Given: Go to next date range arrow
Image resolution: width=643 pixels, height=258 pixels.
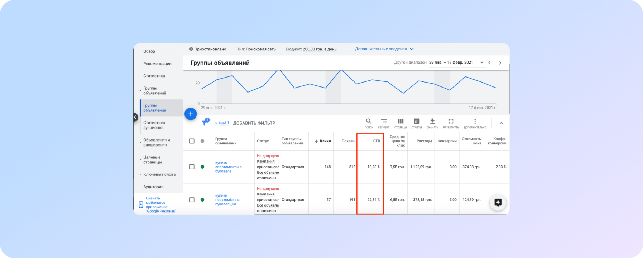Looking at the screenshot, I should pyautogui.click(x=500, y=63).
